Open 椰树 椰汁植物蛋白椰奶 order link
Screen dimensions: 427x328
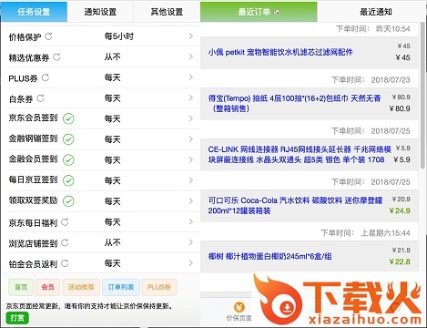tap(269, 256)
